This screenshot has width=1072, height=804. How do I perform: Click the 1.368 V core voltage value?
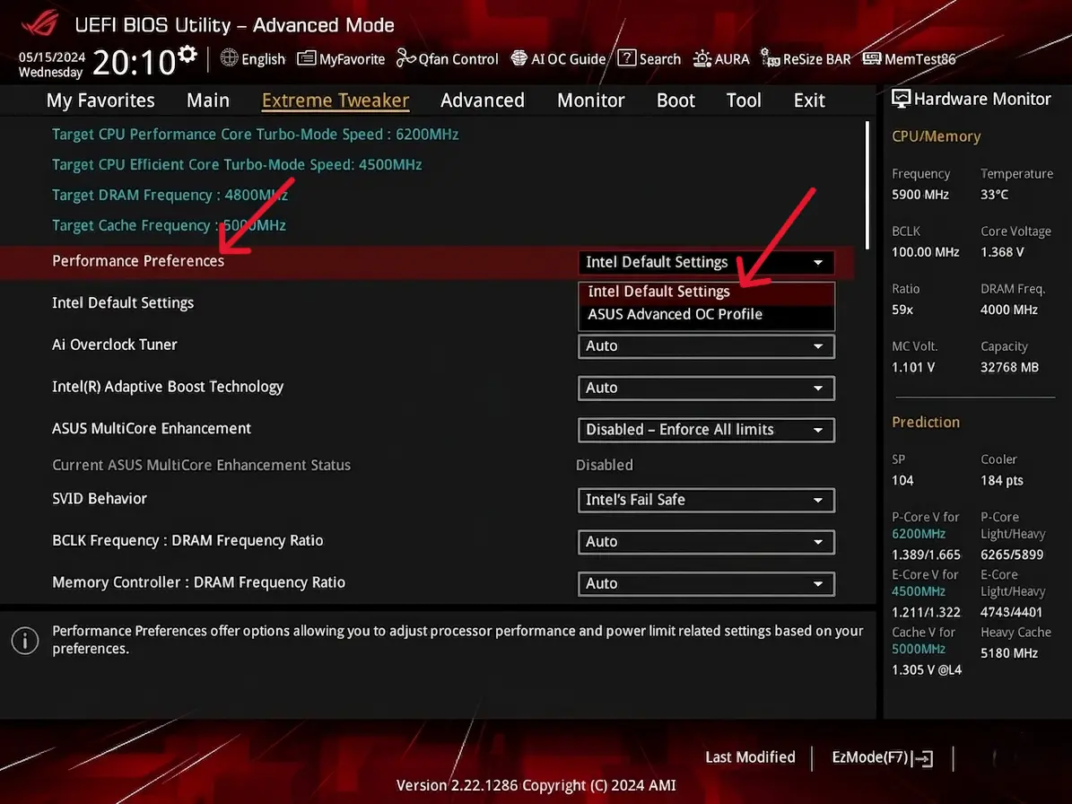click(x=1002, y=252)
